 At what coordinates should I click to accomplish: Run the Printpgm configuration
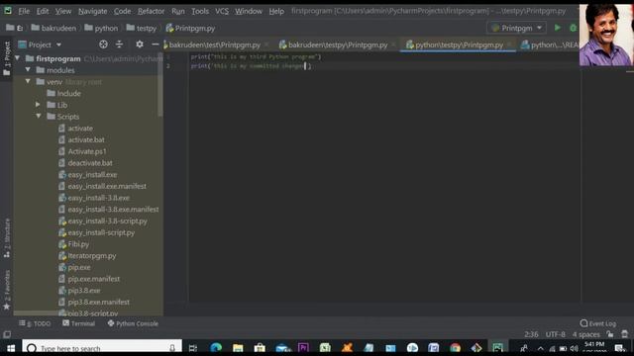[557, 28]
